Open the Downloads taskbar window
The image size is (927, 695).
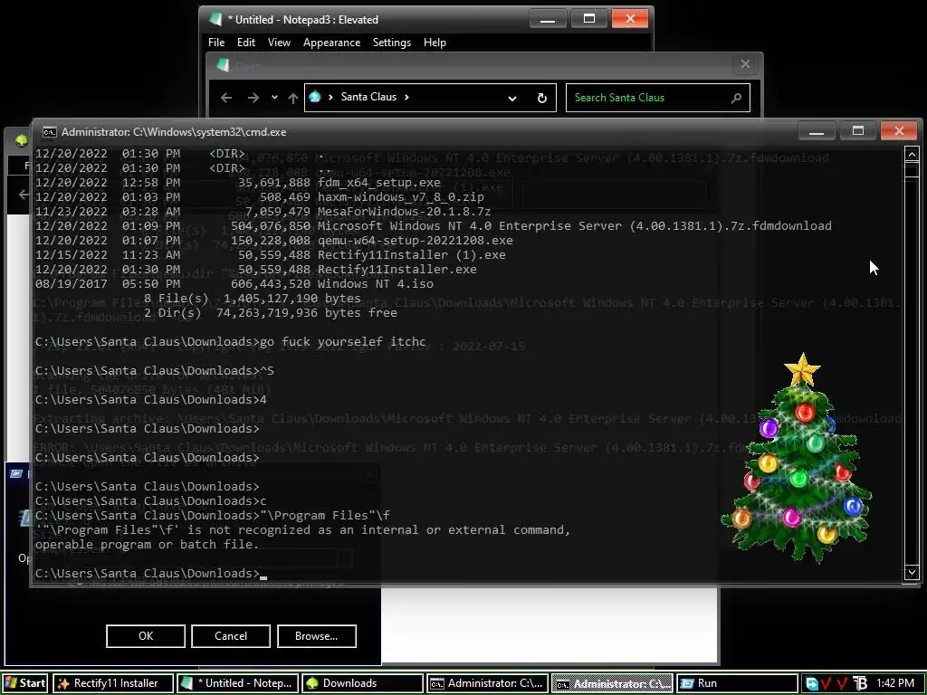tap(362, 683)
